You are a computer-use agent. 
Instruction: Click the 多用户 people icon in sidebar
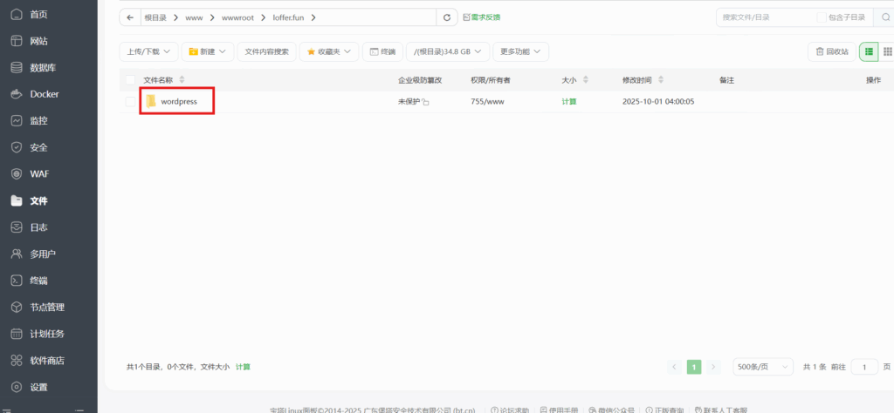coord(17,254)
